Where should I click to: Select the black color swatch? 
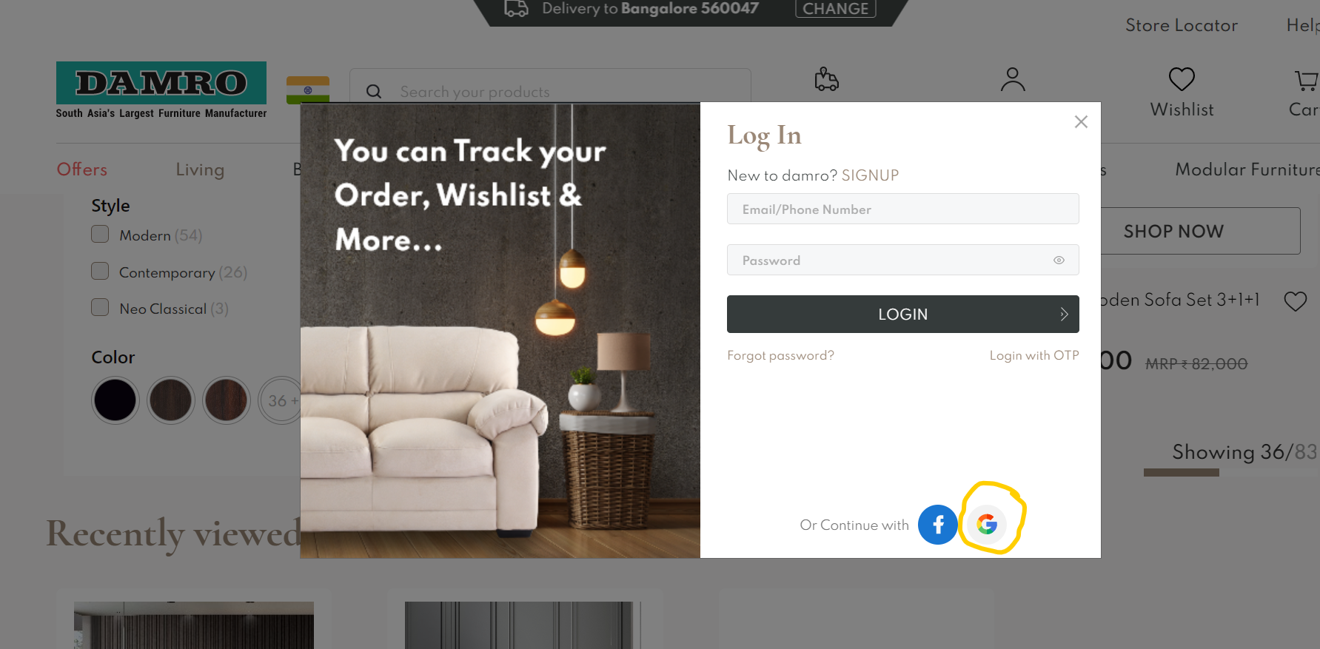click(x=115, y=400)
